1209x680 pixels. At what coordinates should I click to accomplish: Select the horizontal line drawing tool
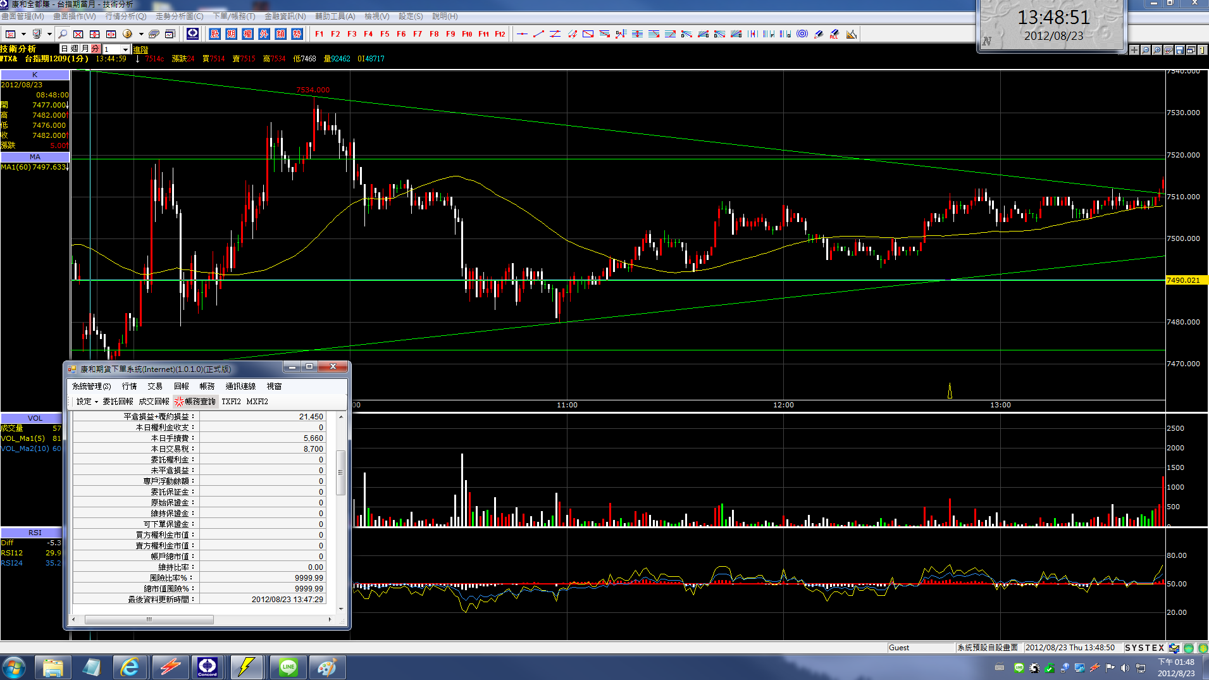522,34
